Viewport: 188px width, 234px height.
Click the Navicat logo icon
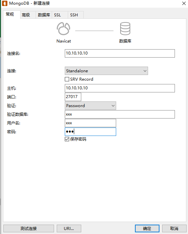(x=63, y=29)
